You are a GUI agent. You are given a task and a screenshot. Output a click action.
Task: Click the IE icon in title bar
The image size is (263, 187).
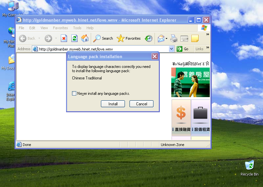tap(19, 20)
